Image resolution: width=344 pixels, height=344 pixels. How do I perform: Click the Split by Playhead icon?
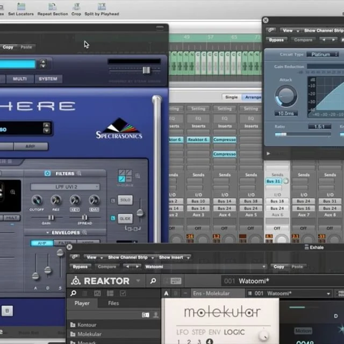point(102,6)
